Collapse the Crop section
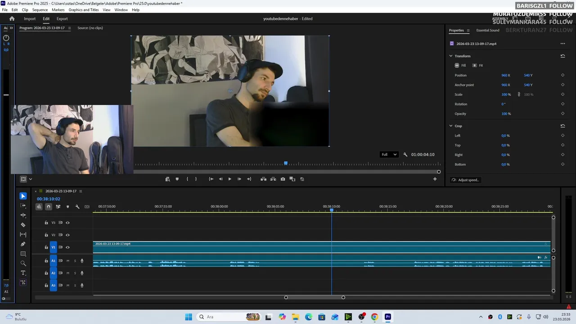Screen dimensions: 576x324 tap(450, 126)
